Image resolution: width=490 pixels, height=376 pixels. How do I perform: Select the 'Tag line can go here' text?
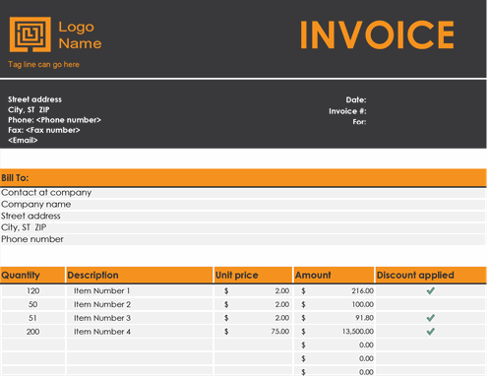coord(43,64)
